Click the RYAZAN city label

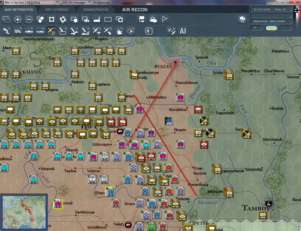163,67
